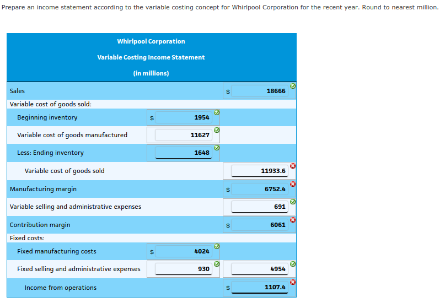Click the green check icon beside Beginning inventory
445x308 pixels.
click(x=217, y=112)
